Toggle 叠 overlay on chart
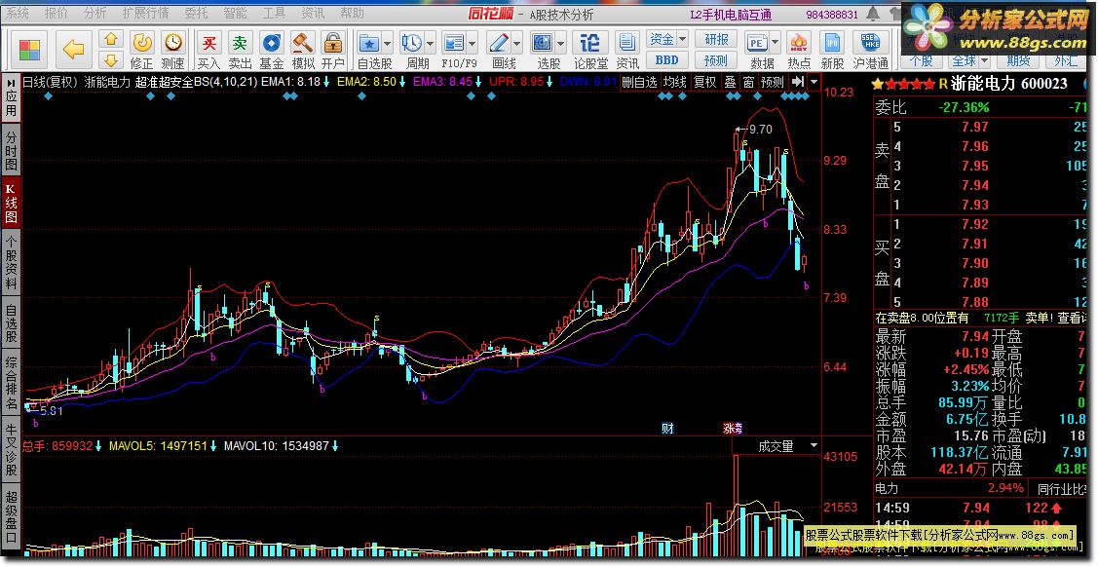Viewport: 1098px width, 567px height. (x=730, y=82)
